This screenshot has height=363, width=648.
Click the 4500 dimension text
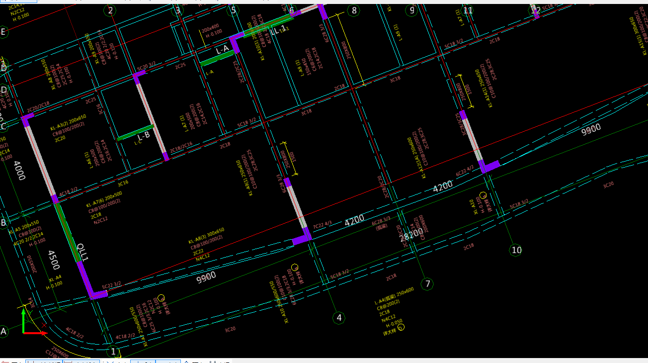click(53, 260)
